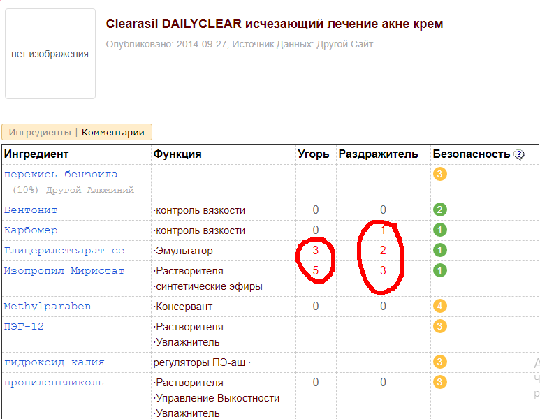Open the Бентонит ingredient link

tap(31, 210)
